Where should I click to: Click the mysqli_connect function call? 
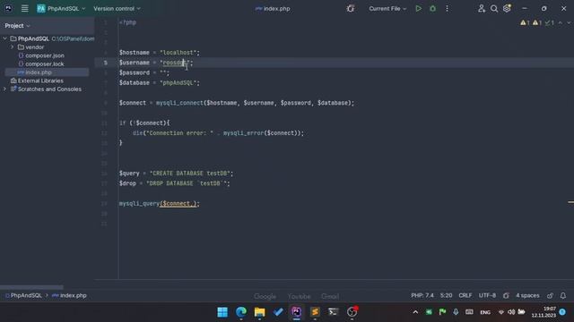point(179,103)
